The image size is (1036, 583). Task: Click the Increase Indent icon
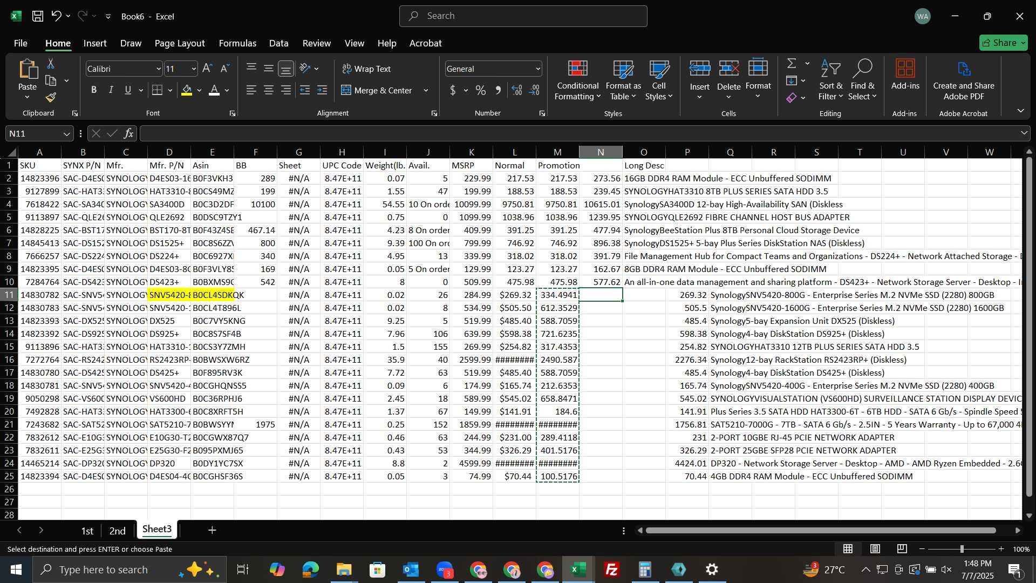tap(322, 90)
